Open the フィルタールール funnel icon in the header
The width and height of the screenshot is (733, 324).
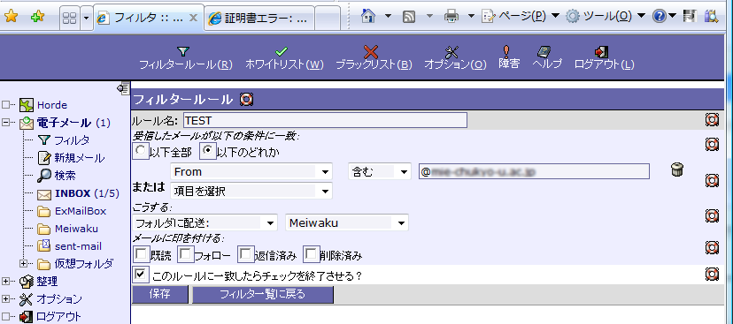[185, 51]
